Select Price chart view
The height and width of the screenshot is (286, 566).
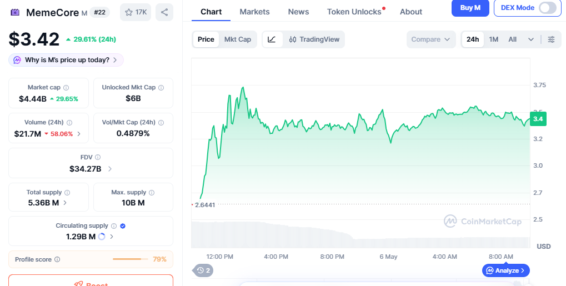[206, 39]
